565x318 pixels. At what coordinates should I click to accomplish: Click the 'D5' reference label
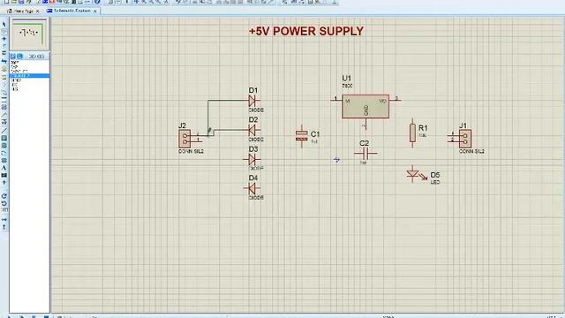[x=435, y=175]
